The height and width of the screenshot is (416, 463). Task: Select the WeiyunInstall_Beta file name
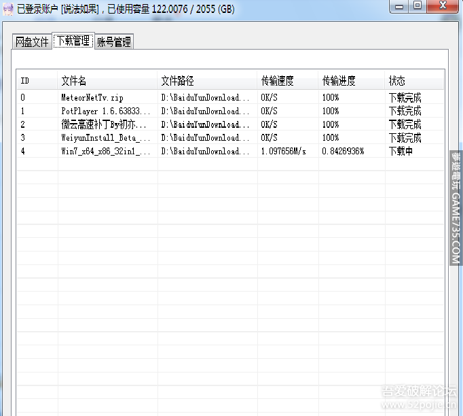pos(105,138)
